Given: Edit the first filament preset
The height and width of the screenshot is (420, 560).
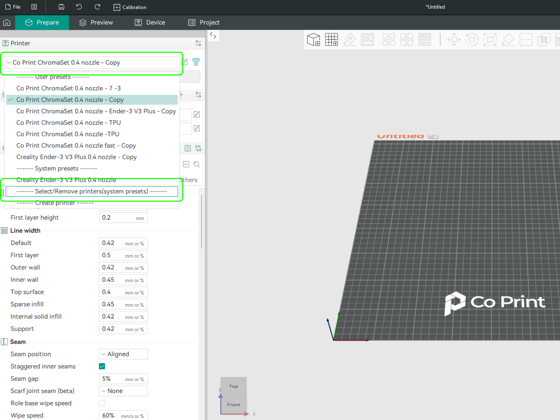Looking at the screenshot, I should [x=197, y=114].
